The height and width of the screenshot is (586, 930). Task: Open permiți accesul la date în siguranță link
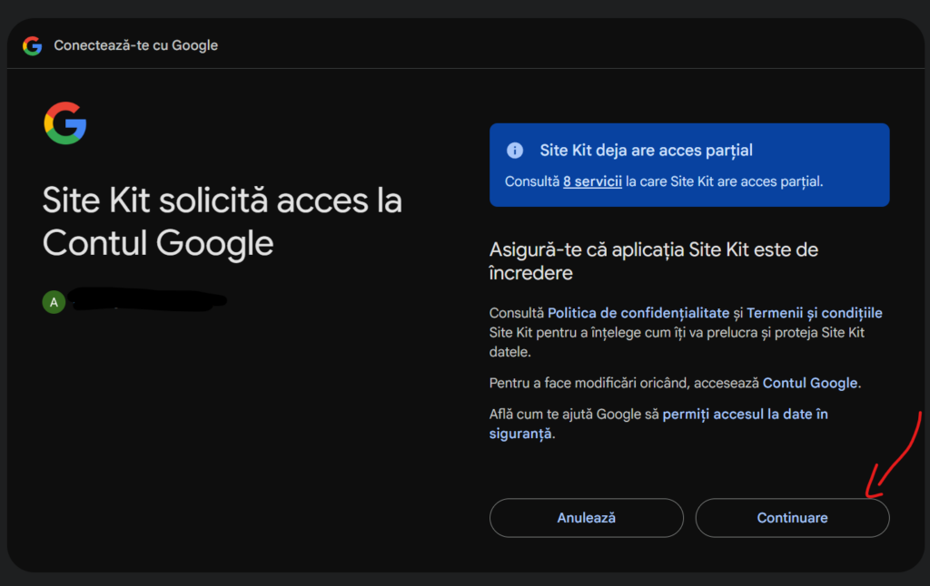[658, 424]
